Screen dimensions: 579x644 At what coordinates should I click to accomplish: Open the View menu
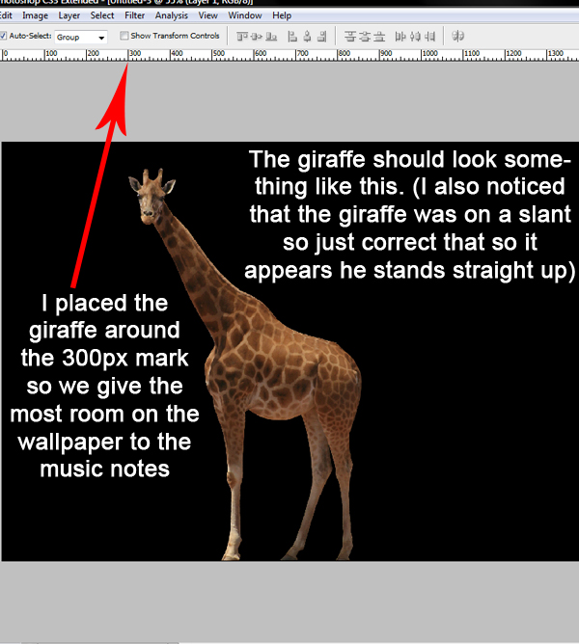coord(208,15)
